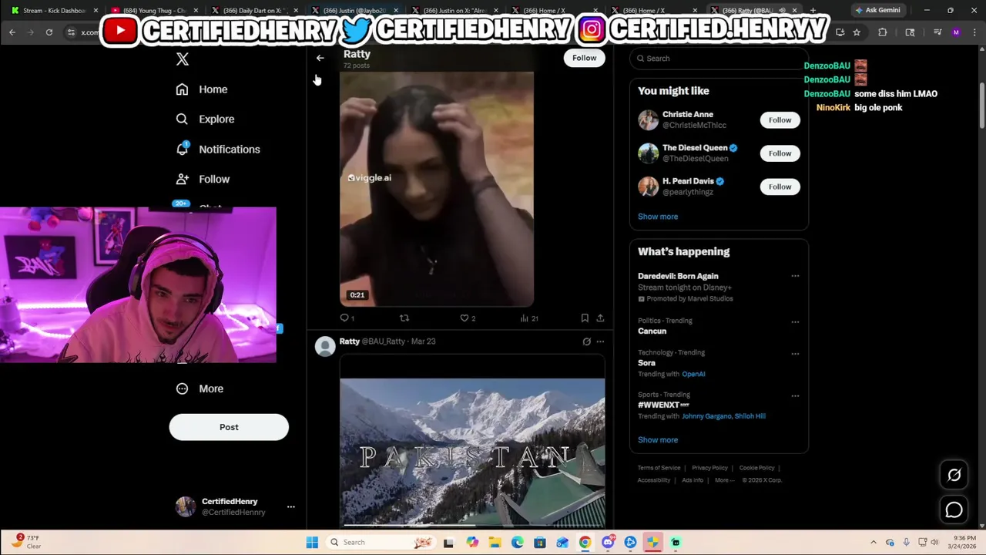Play the viggle.ai video post
This screenshot has width=986, height=555.
point(437,189)
